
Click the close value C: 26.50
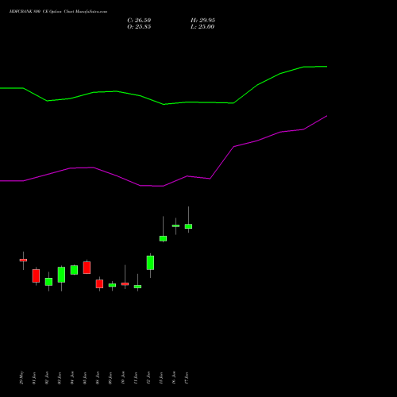pos(139,21)
